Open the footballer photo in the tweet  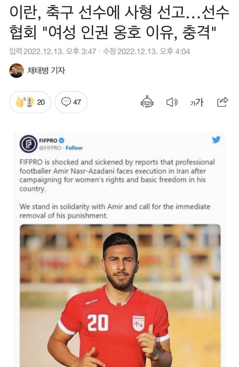(120, 295)
